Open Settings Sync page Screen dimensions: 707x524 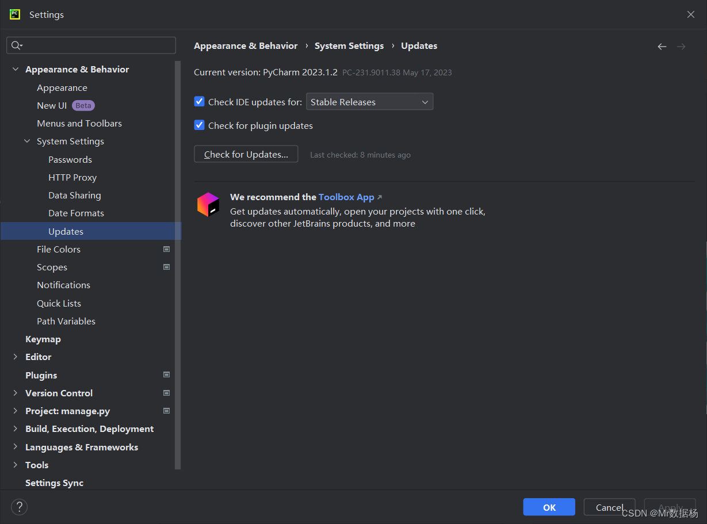pos(54,483)
